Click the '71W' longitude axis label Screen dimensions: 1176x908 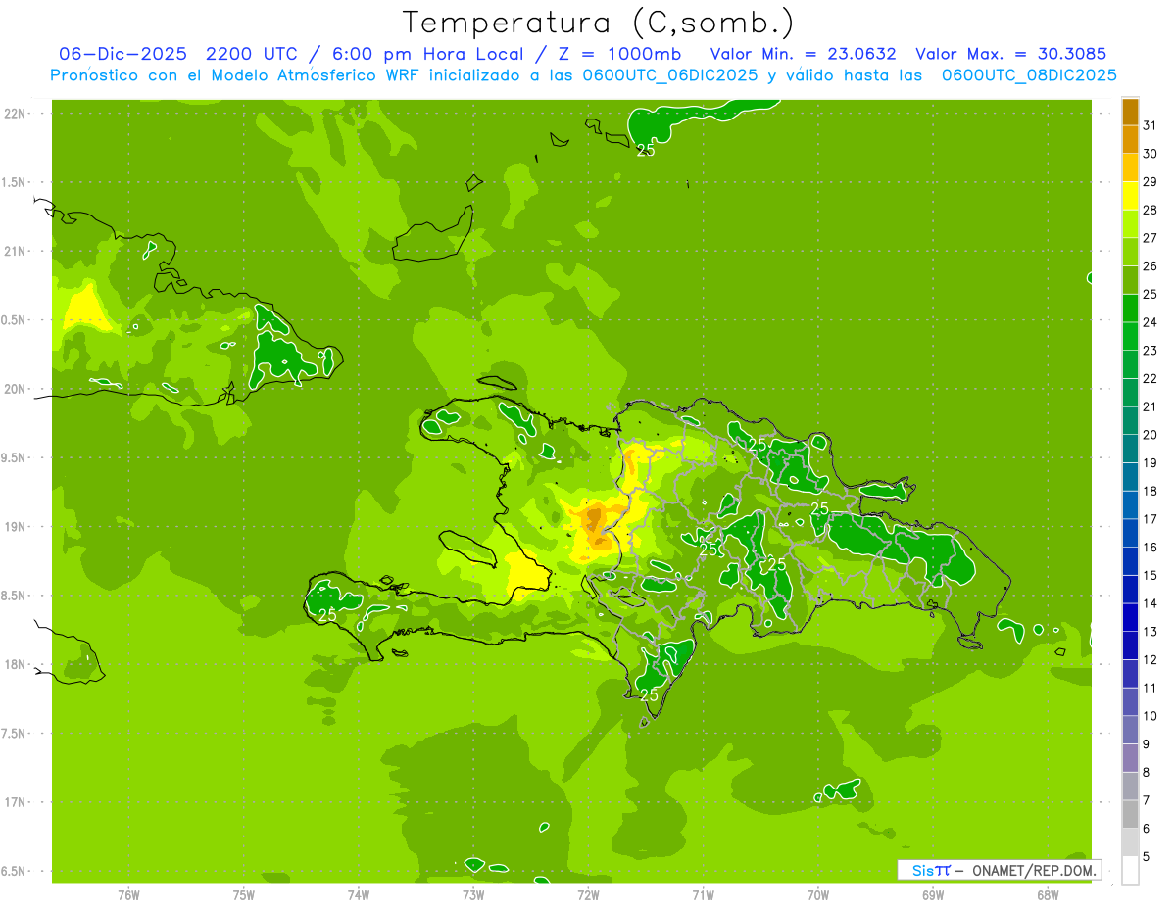[x=703, y=895]
